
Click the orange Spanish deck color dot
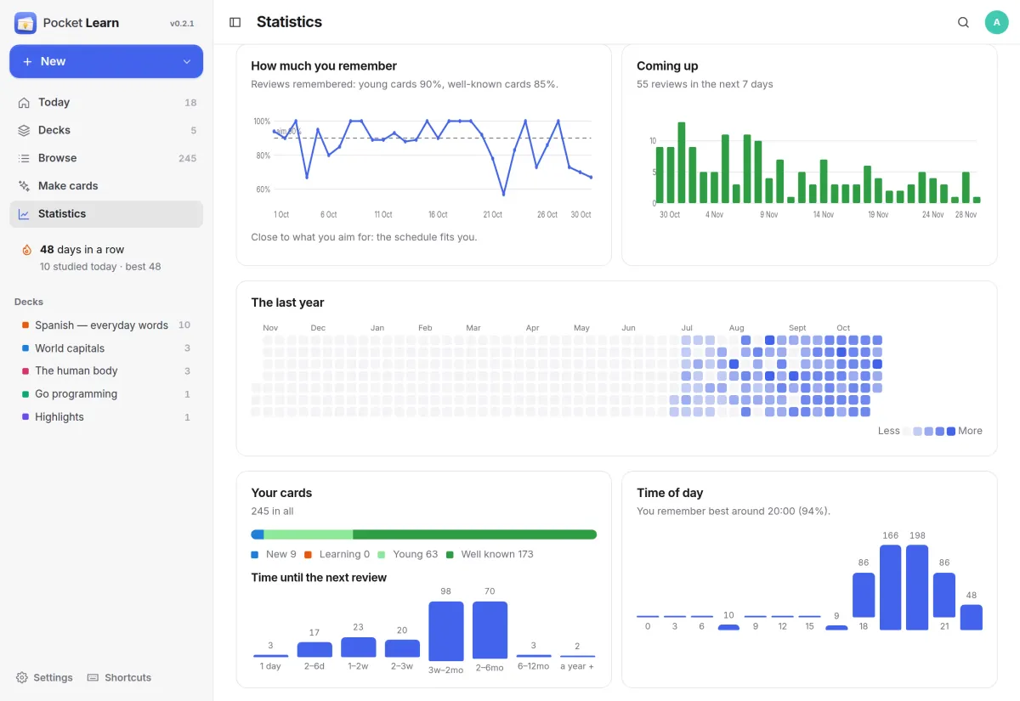[25, 325]
